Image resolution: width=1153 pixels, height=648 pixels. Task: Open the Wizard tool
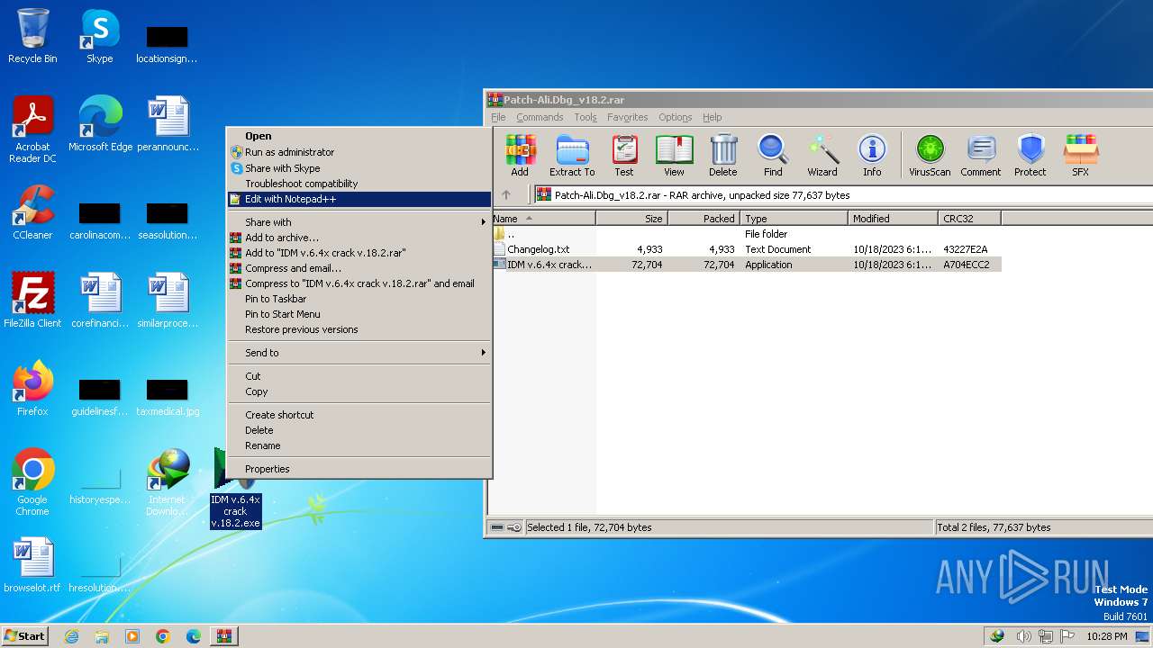(x=822, y=156)
